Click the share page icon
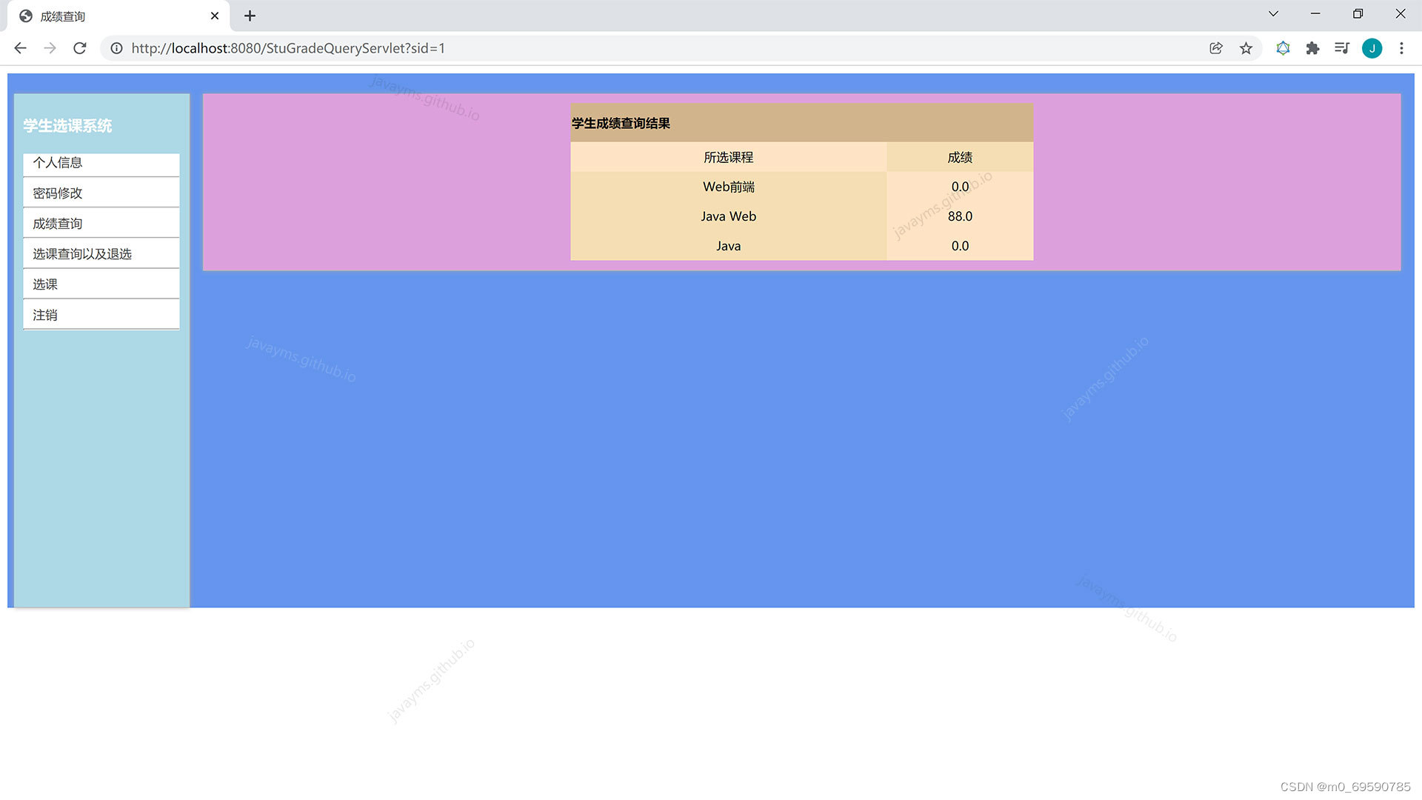The height and width of the screenshot is (800, 1422). click(x=1216, y=48)
